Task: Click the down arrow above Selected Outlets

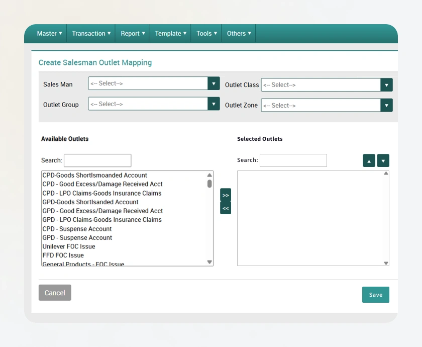Action: pyautogui.click(x=383, y=160)
